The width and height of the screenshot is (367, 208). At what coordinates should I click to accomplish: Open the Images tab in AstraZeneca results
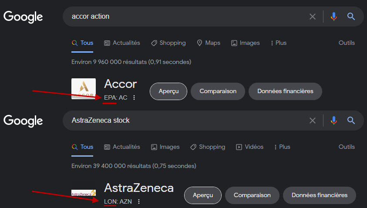click(x=165, y=147)
